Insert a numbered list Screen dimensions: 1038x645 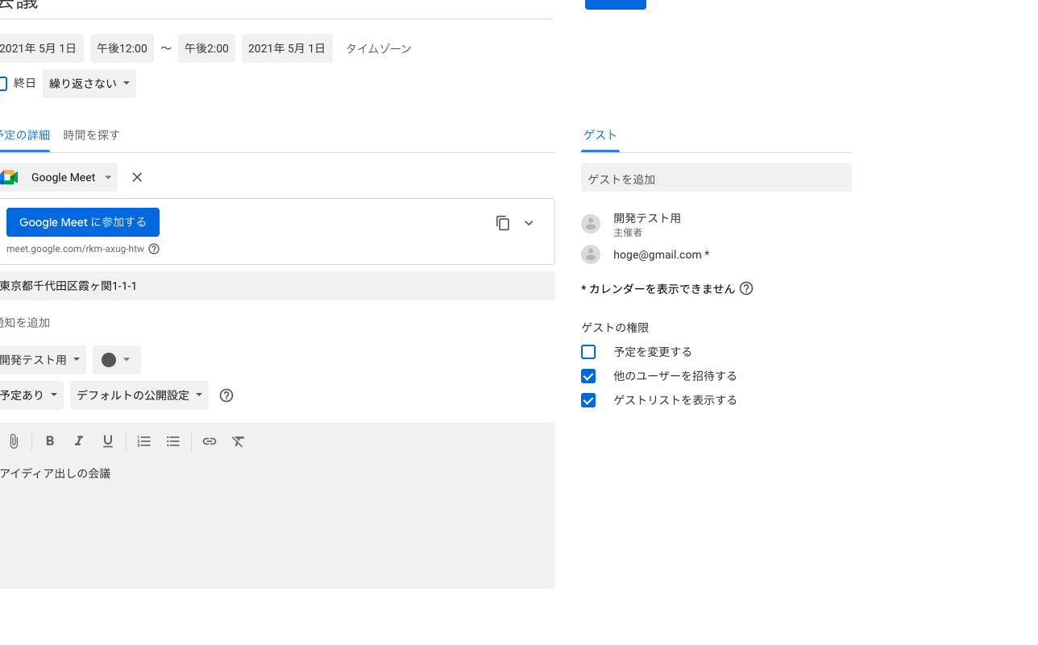144,441
